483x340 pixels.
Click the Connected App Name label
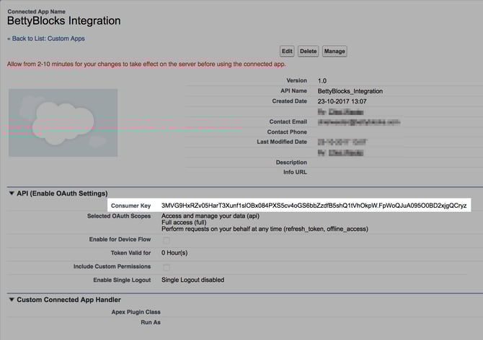(36, 12)
